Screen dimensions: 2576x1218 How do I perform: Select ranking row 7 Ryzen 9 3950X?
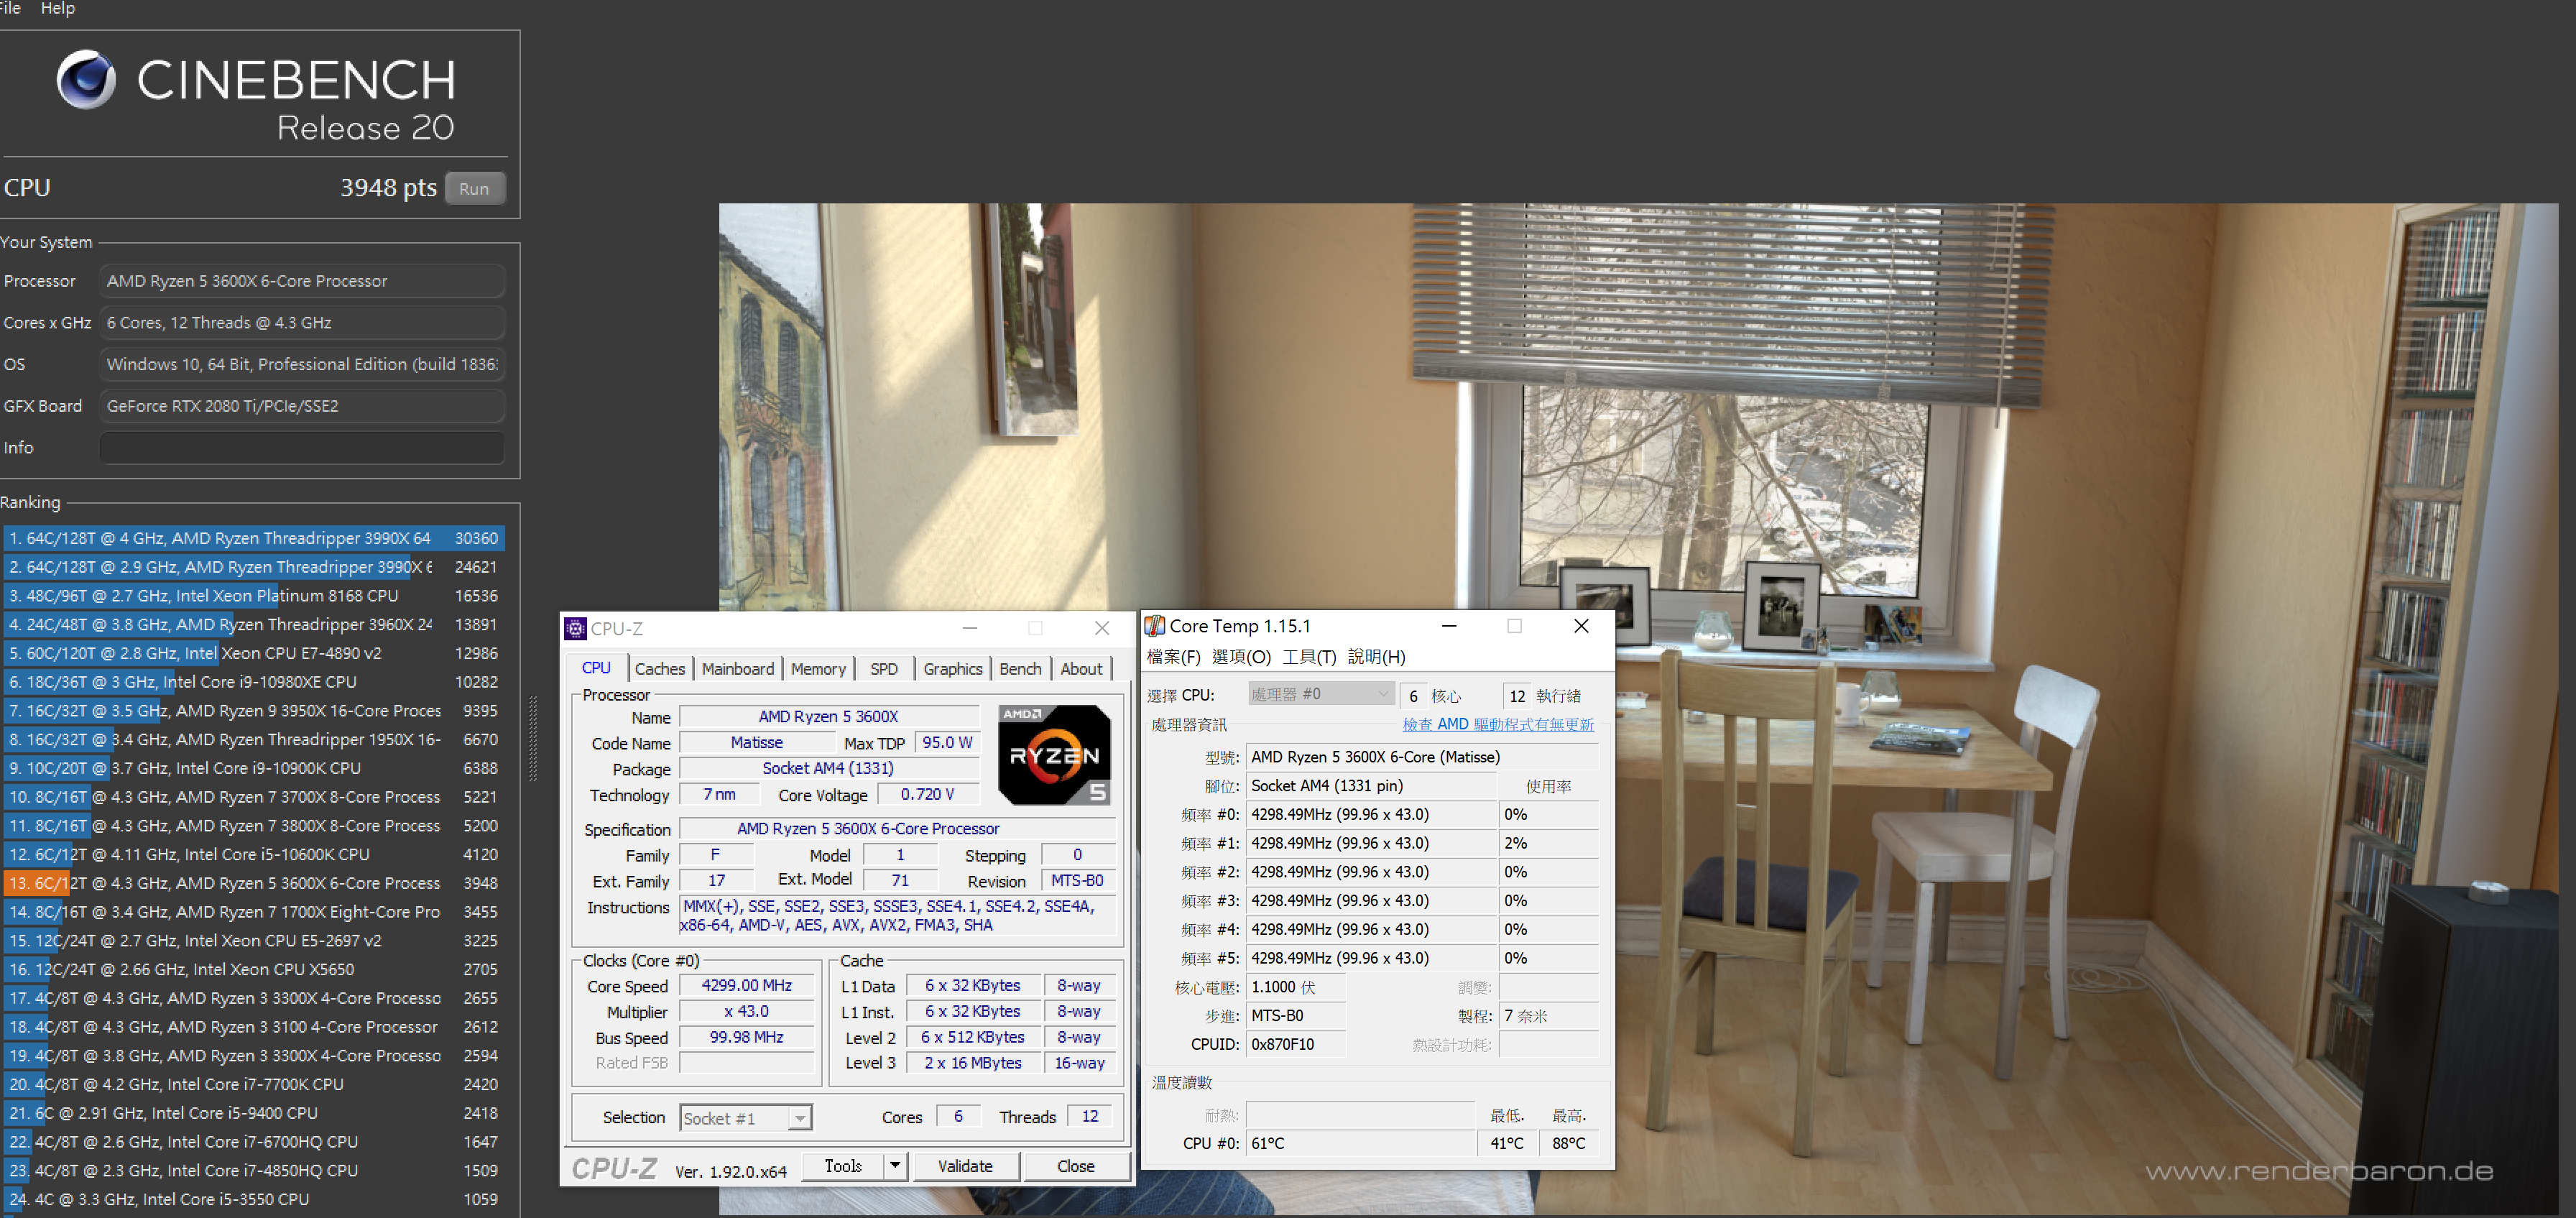point(254,711)
